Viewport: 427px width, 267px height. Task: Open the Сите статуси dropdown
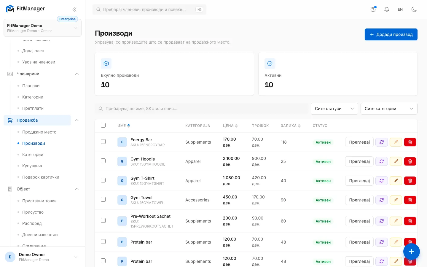[x=334, y=109]
